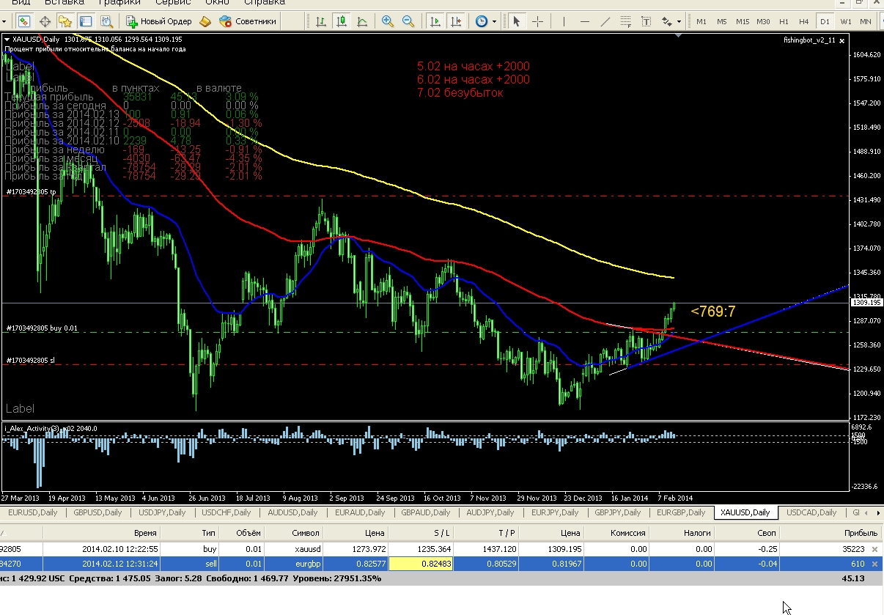Viewport: 884px width, 615px height.
Task: Click the fishingbot_v2_11 expert label
Action: (809, 41)
